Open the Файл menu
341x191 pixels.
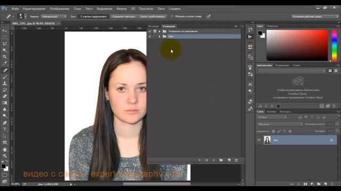coord(15,8)
